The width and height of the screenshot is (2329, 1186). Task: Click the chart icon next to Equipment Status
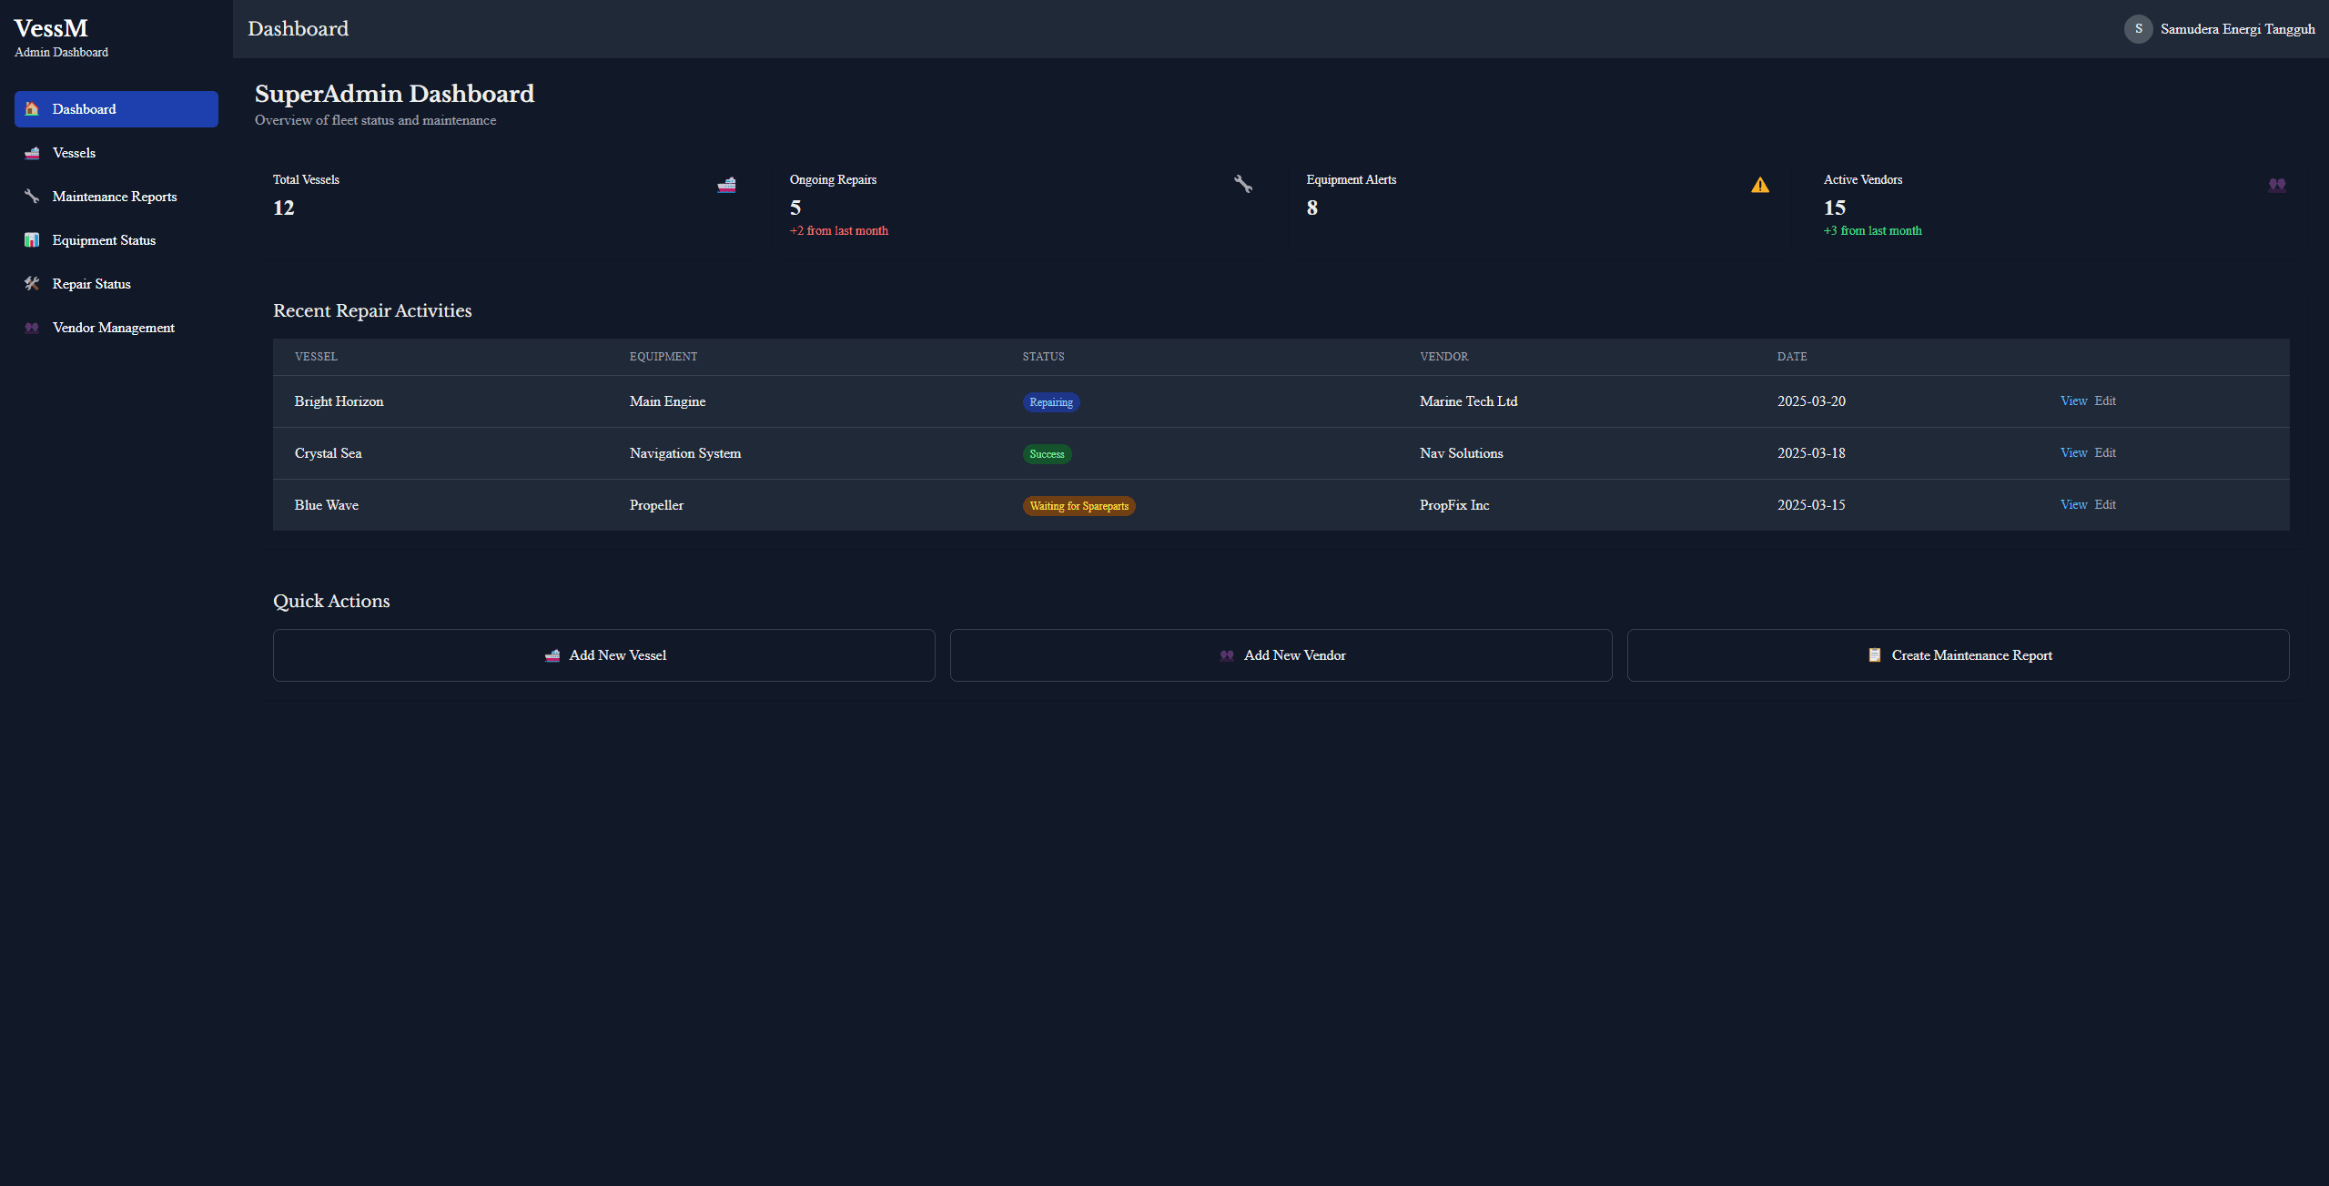click(x=31, y=239)
